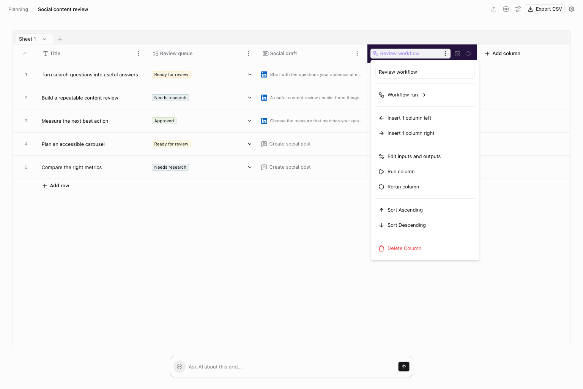This screenshot has height=389, width=583.
Task: Open Title column options menu
Action: [139, 54]
